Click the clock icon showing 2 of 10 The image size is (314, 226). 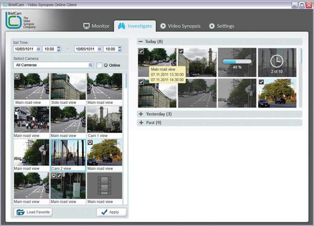tap(277, 61)
